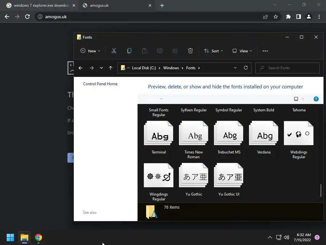The image size is (326, 245).
Task: Click the Delete trash can icon
Action: [190, 51]
